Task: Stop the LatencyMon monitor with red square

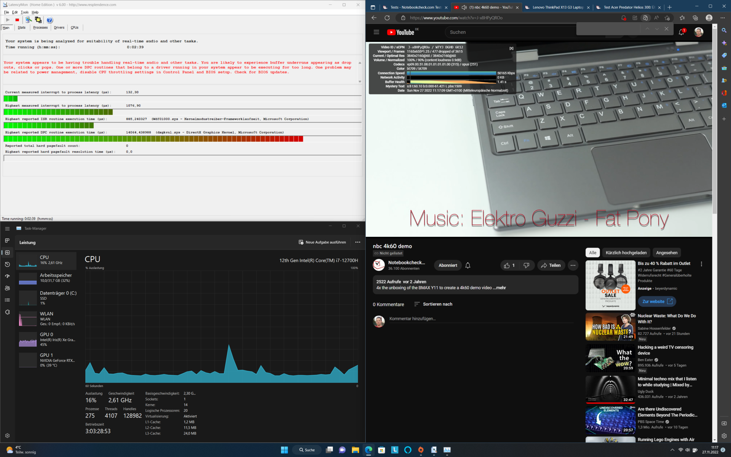Action: (x=17, y=20)
